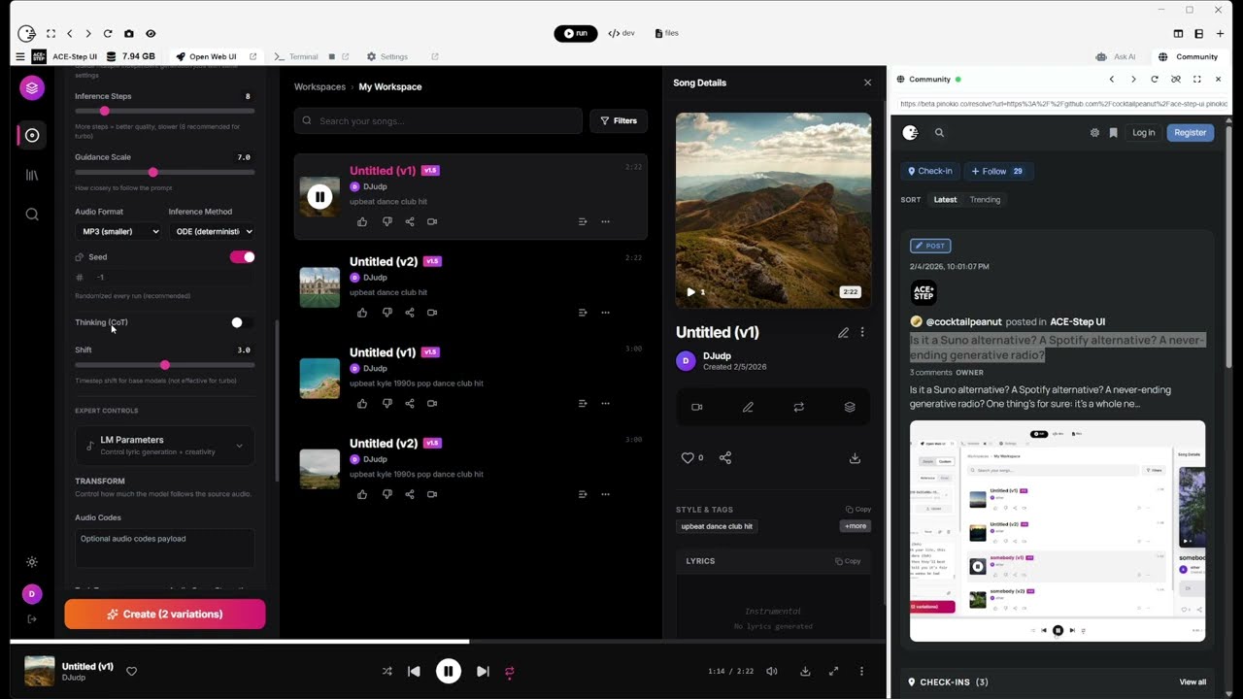The height and width of the screenshot is (699, 1243).
Task: Click the run button in top bar
Action: pos(576,33)
